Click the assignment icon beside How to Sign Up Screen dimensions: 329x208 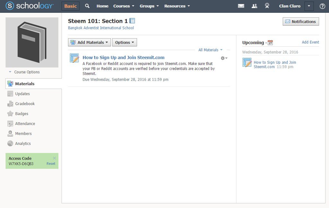[x=74, y=58]
